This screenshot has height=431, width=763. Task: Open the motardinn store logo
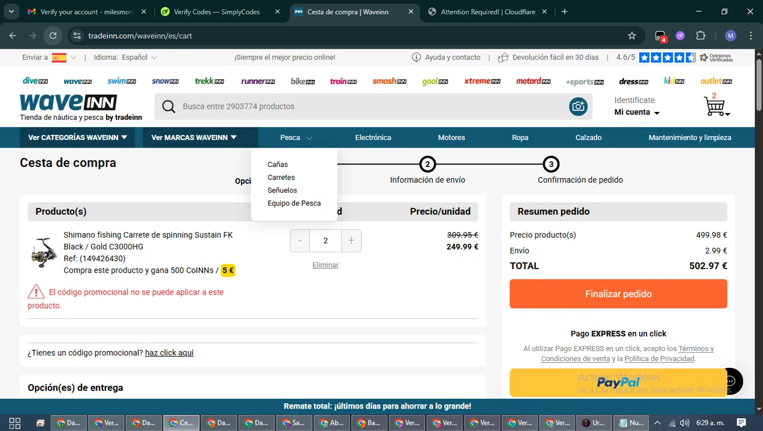point(533,81)
